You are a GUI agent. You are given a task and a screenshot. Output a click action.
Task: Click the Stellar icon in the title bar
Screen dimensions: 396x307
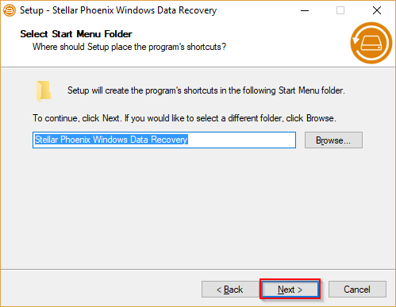10,10
